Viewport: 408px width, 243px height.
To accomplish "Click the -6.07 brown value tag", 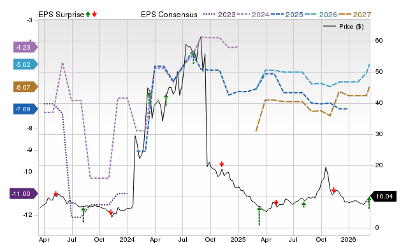I will click(25, 87).
